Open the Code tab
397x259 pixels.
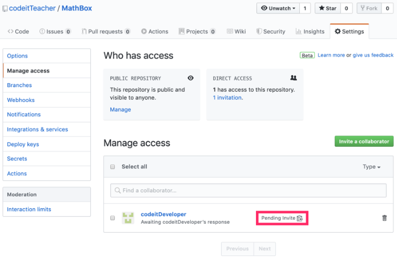[18, 31]
